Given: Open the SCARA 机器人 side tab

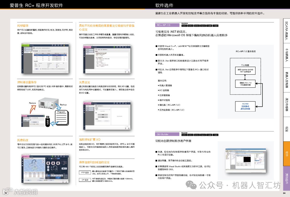Looking at the screenshot, I should 287,31.
